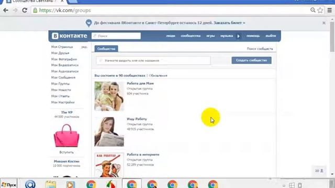Click the 'Работа для Мам' group photo

pos(109,96)
